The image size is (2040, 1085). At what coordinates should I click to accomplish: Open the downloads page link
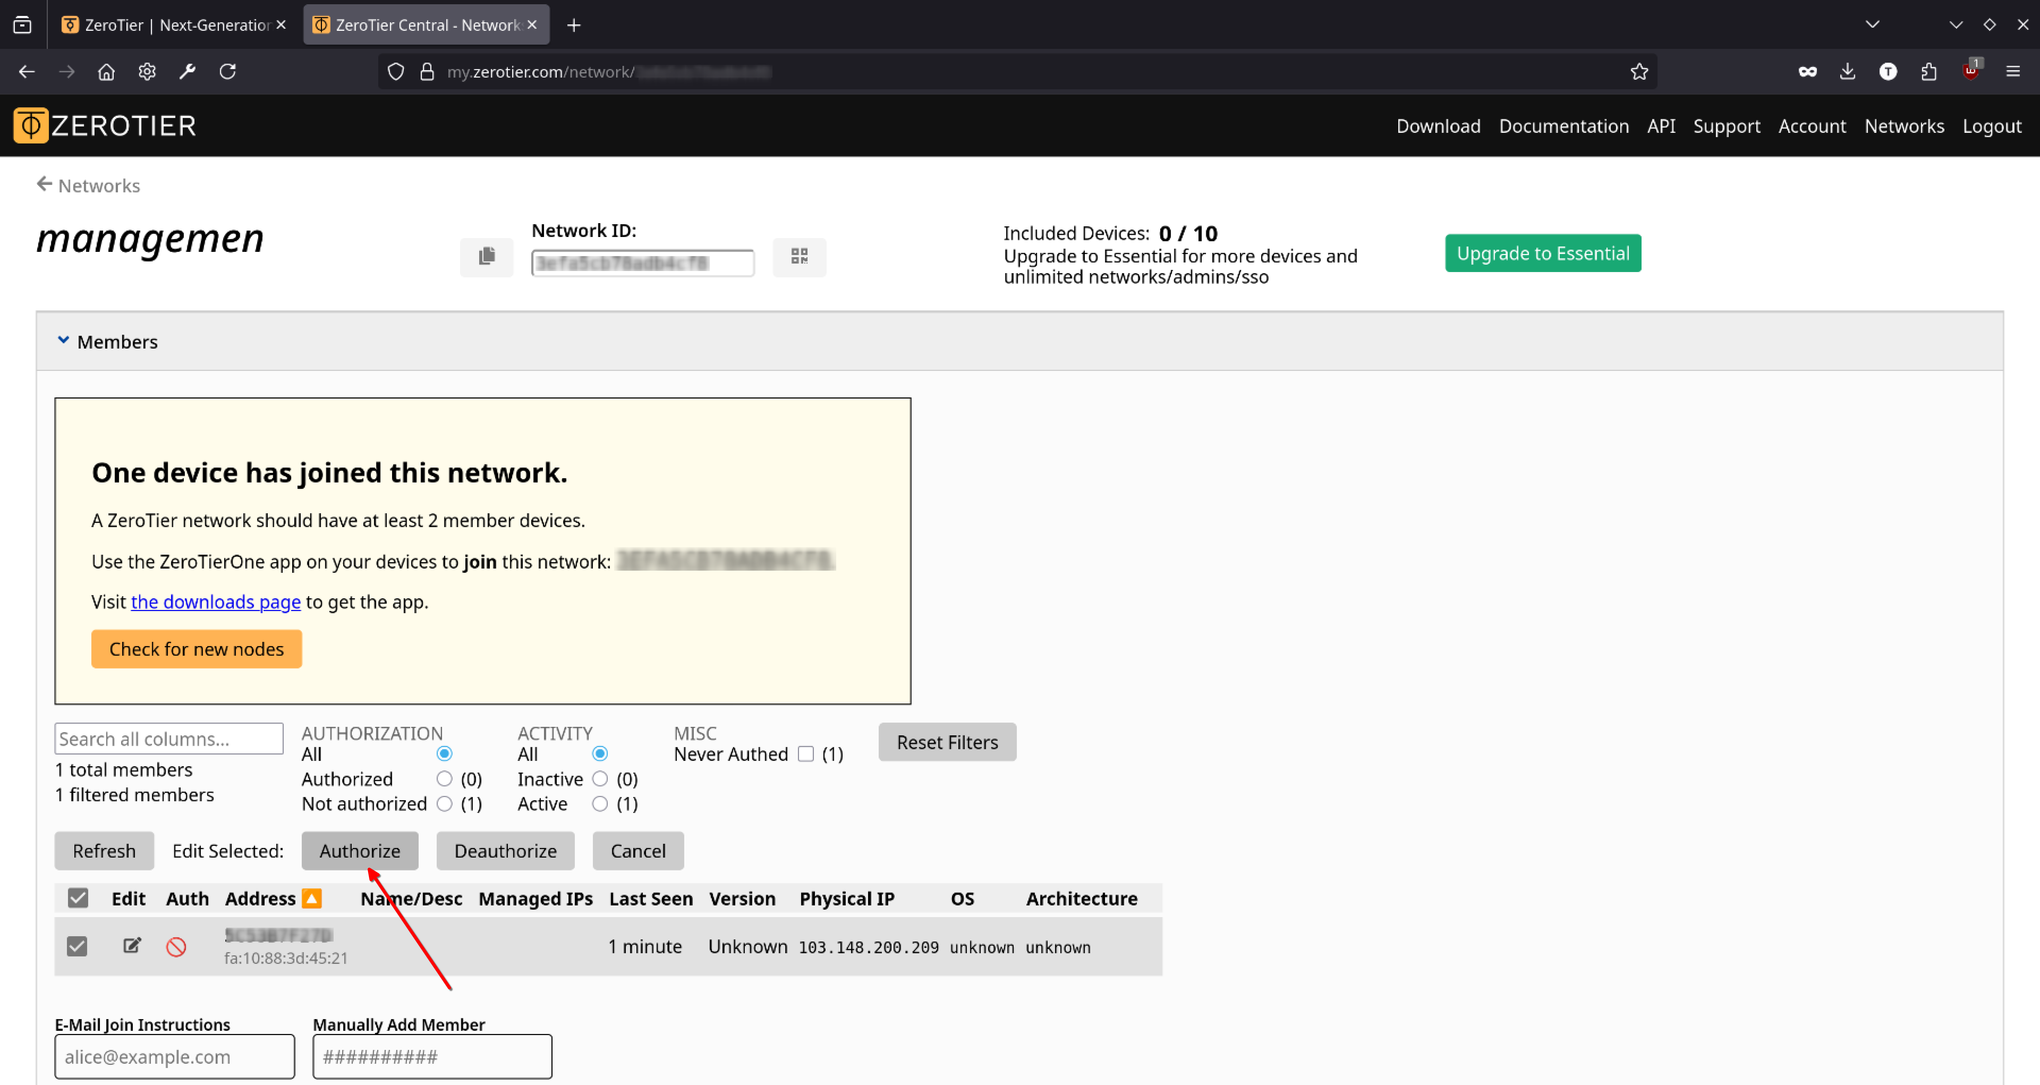[215, 602]
